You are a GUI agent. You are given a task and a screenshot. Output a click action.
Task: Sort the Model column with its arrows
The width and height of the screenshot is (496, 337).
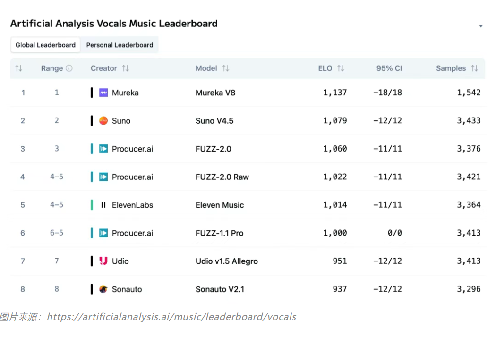[x=225, y=68]
